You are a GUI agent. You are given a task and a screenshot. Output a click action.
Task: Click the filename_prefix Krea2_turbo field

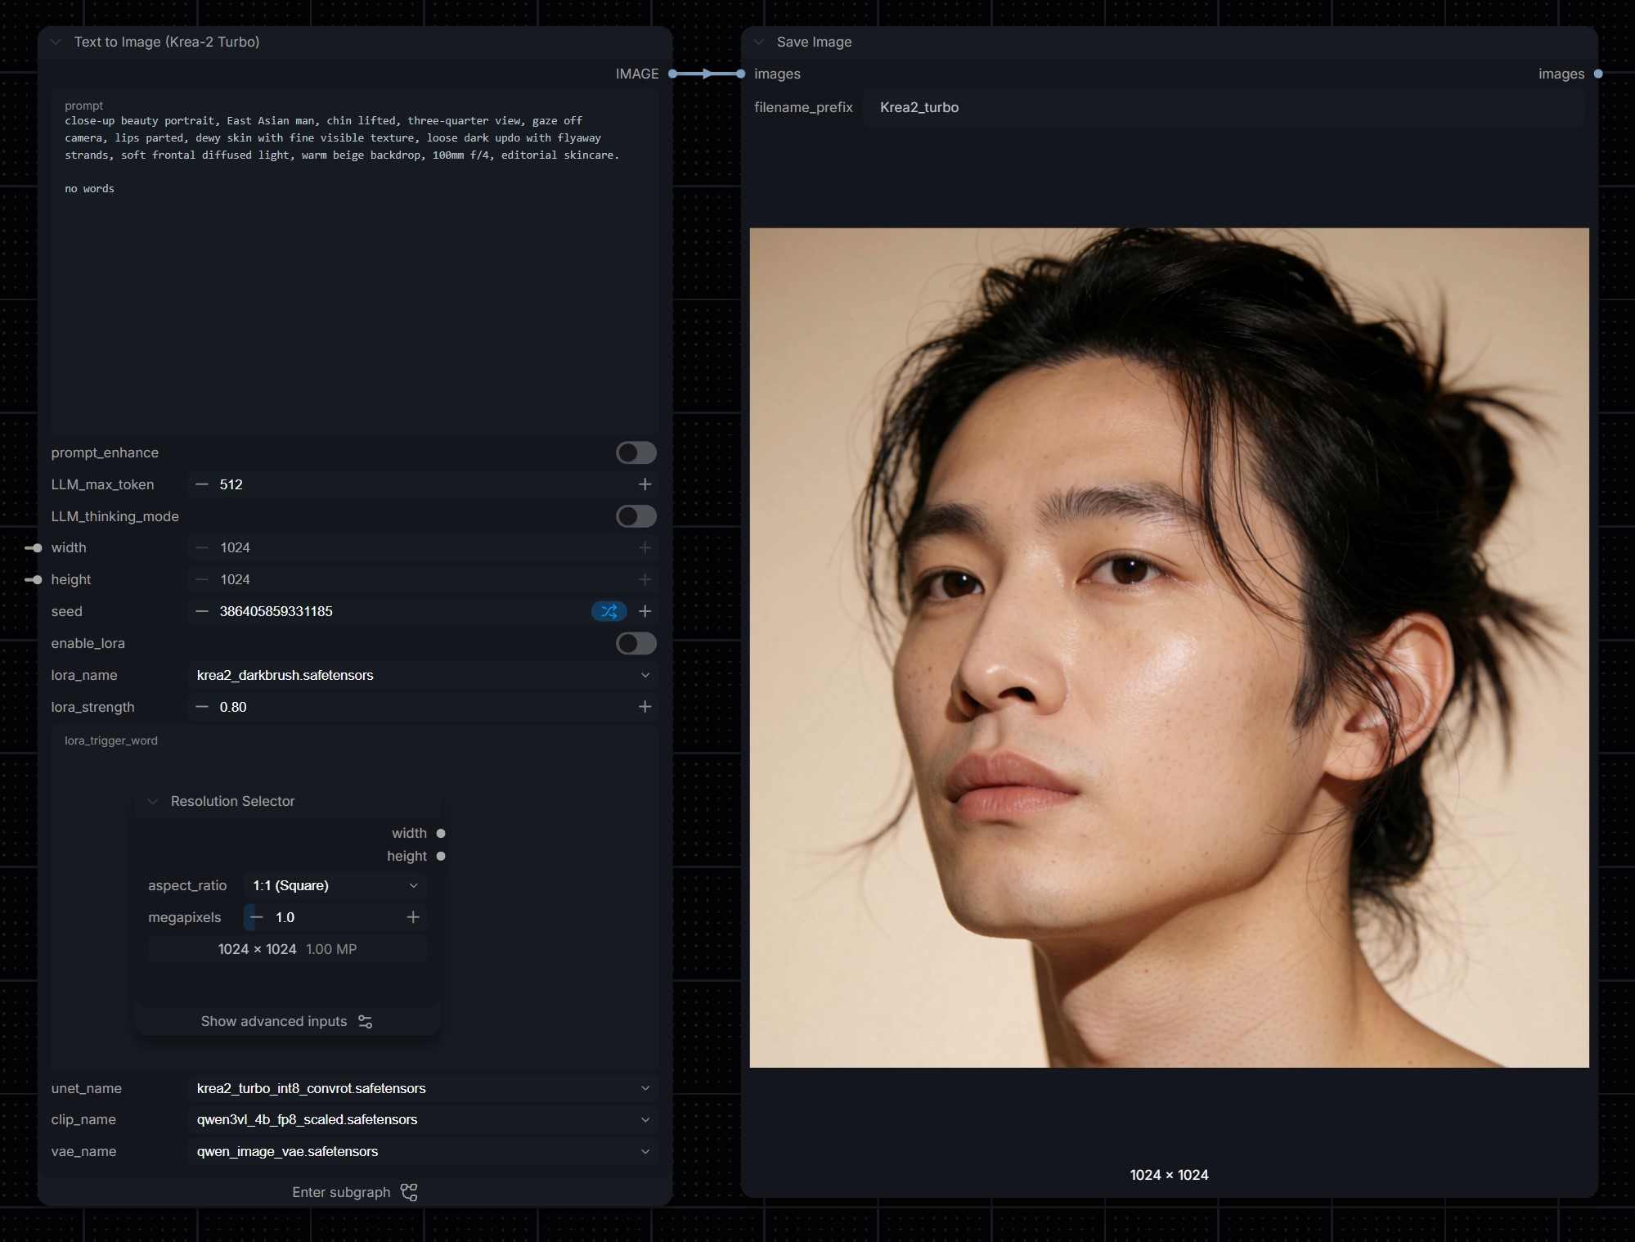click(1224, 107)
